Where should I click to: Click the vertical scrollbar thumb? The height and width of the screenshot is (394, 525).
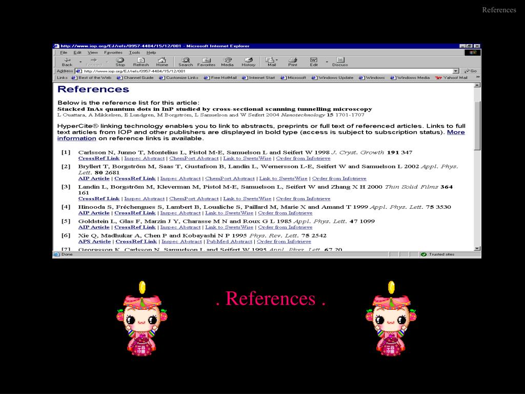pyautogui.click(x=477, y=125)
